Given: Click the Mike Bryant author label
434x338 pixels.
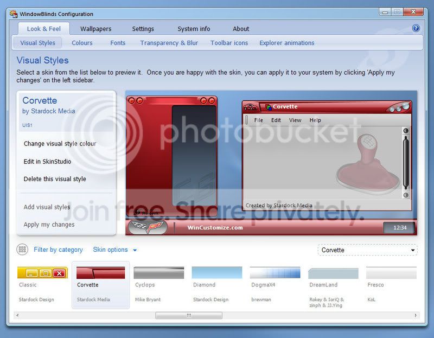Looking at the screenshot, I should coord(148,299).
